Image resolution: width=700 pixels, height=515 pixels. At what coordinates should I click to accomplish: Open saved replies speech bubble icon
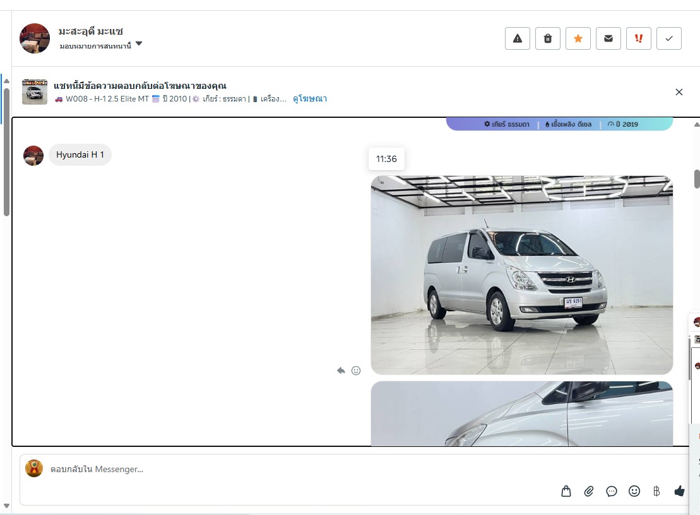click(x=612, y=492)
